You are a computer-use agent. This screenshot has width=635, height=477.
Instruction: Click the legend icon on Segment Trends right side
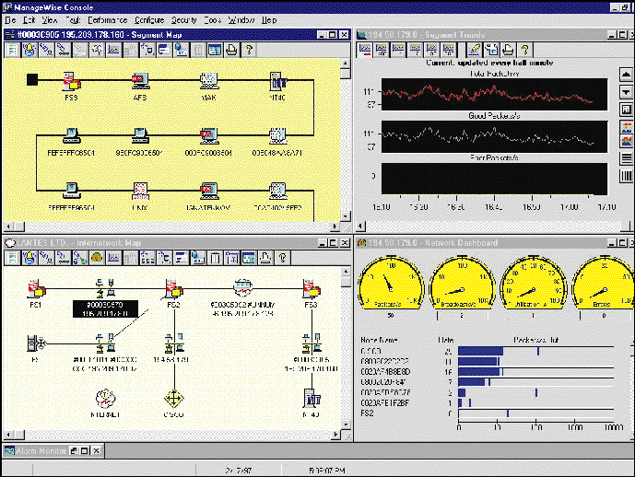(626, 110)
